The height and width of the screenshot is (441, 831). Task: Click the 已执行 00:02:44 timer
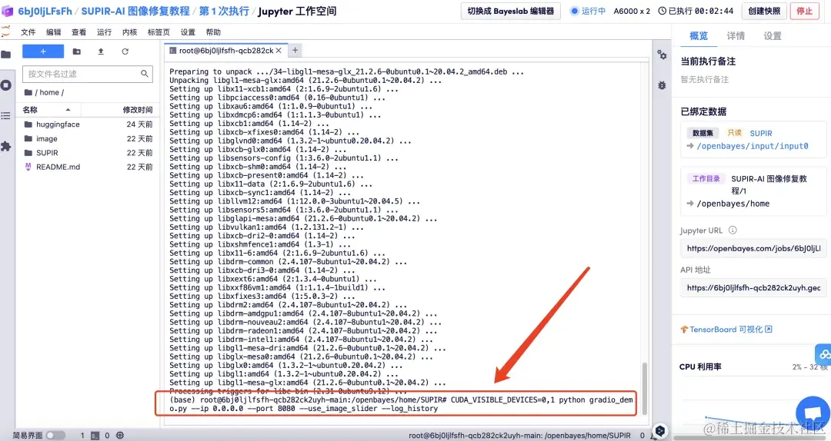coord(696,11)
